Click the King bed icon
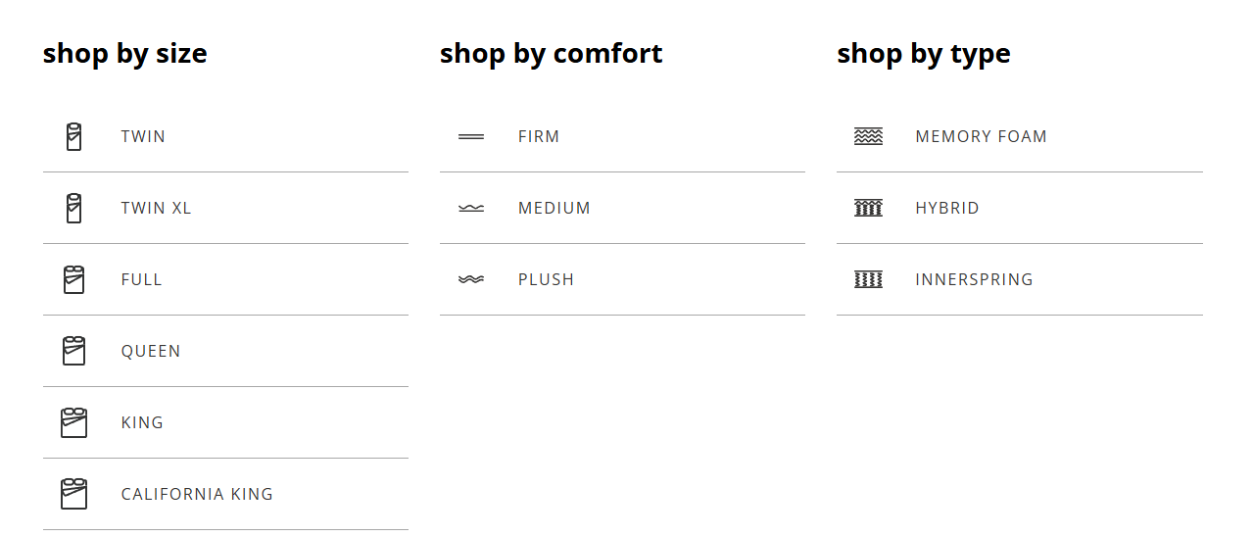This screenshot has height=537, width=1253. click(73, 422)
